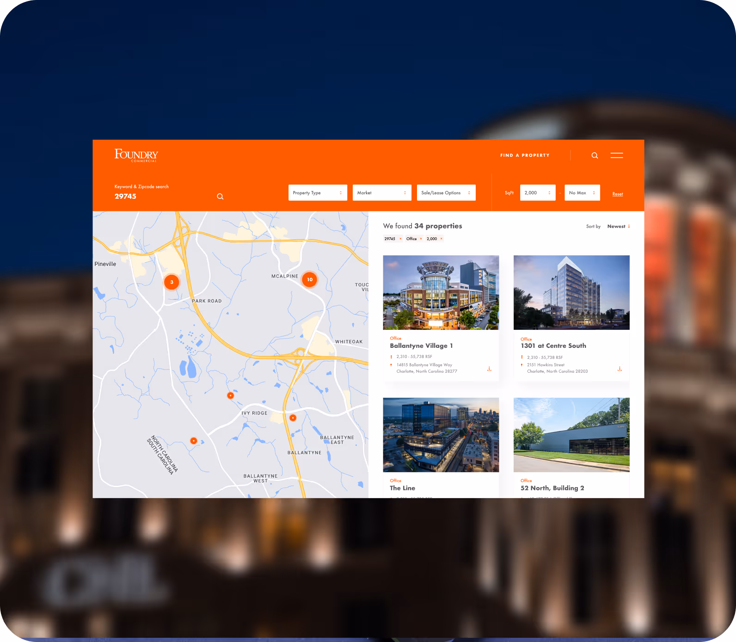The width and height of the screenshot is (736, 642).
Task: Open the 2,000 minimum SqFt dropdown
Action: click(x=538, y=193)
